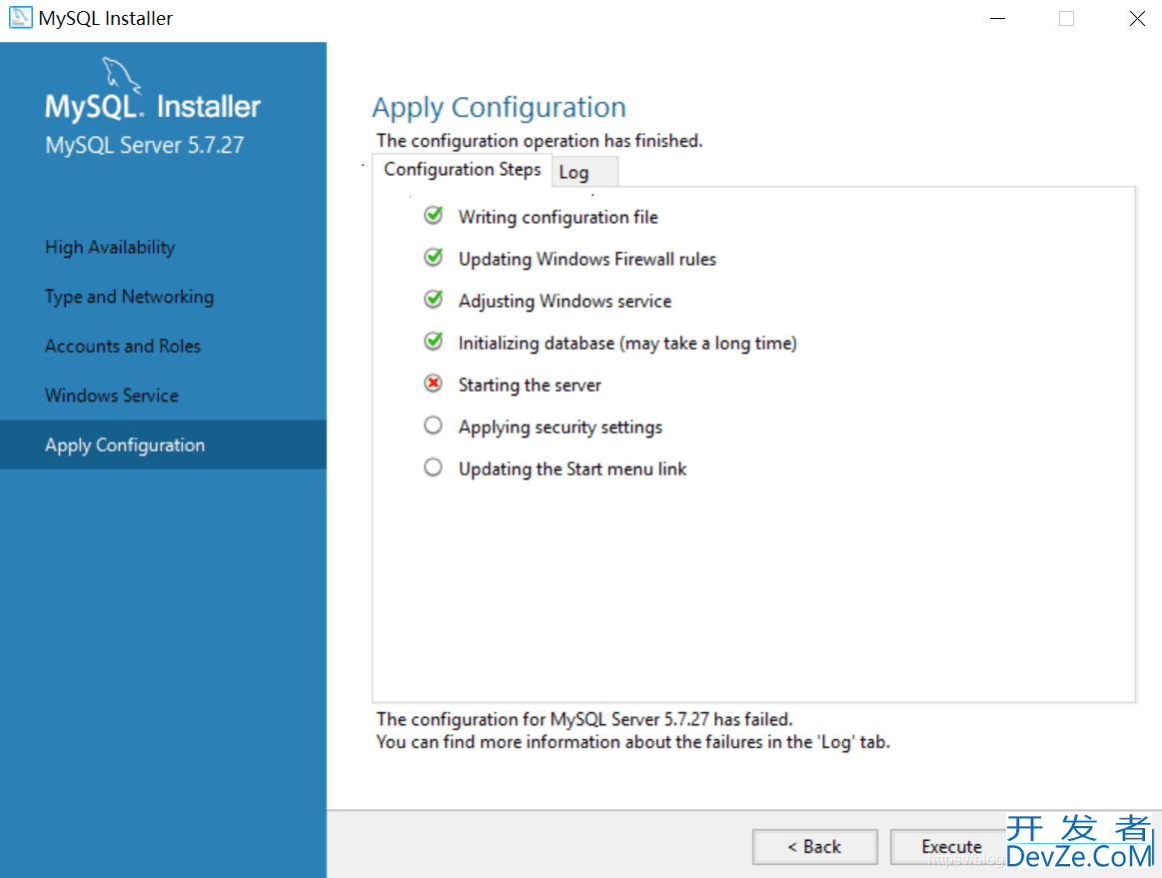Image resolution: width=1162 pixels, height=878 pixels.
Task: Select Type and Networking sidebar step
Action: 129,297
